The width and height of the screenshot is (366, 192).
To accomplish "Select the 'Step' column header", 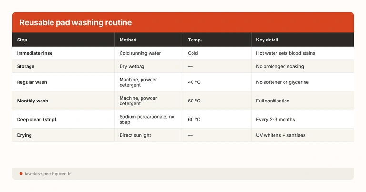I will pos(22,40).
